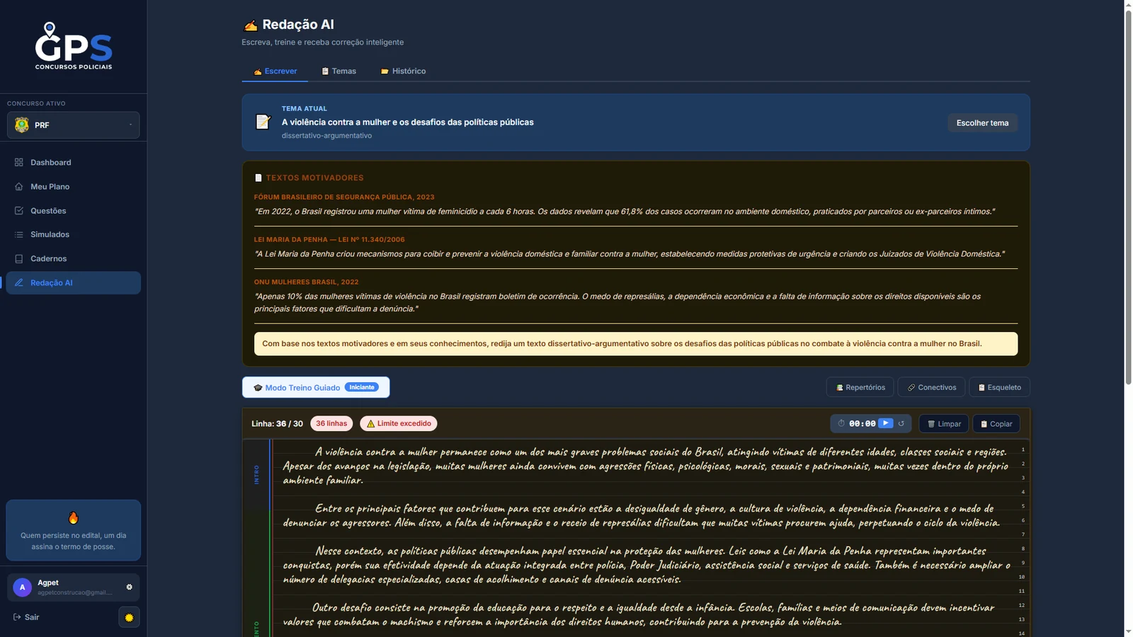Click the stopwatch icon in the timer
Viewport: 1133px width, 637px height.
point(841,423)
